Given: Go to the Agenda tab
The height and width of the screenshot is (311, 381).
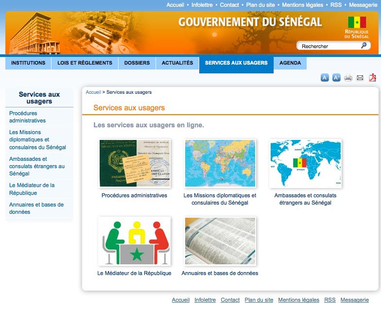Looking at the screenshot, I should 290,63.
